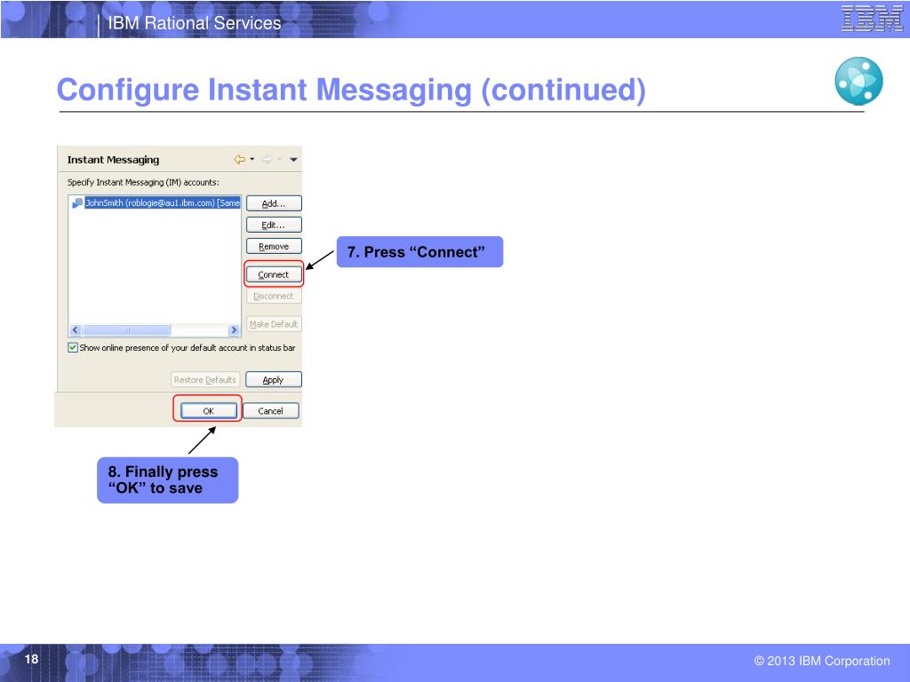
Task: Remove the selected IM account
Action: point(274,247)
